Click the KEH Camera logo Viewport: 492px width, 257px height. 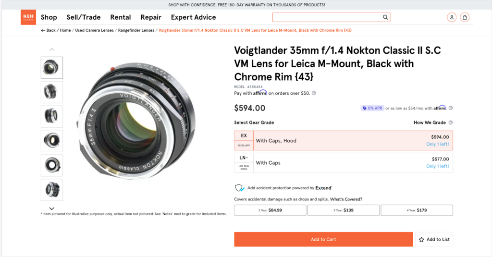[x=28, y=17]
